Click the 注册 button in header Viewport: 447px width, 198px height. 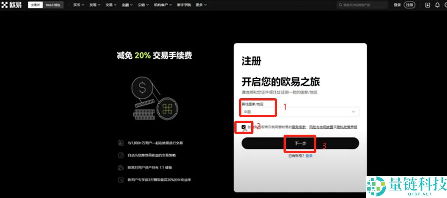410,5
